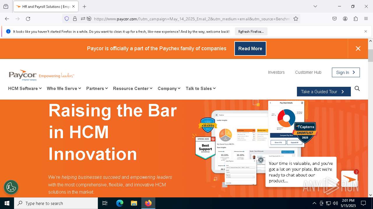Click the page vertical scrollbar thumb
373x209 pixels.
tap(370, 55)
